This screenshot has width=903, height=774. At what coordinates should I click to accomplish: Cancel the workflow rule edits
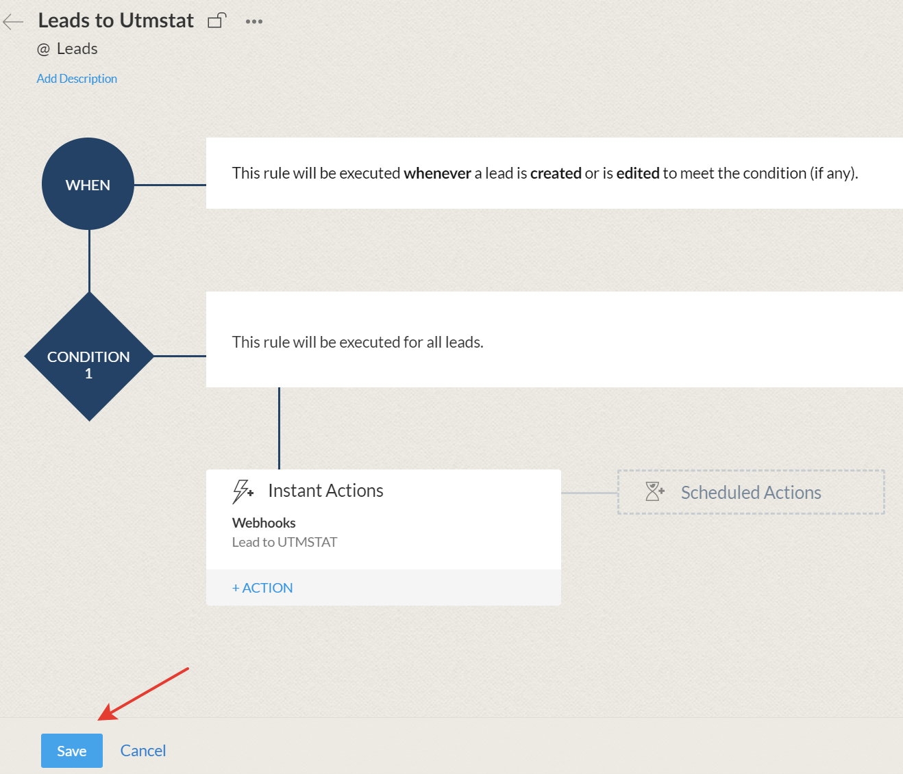pyautogui.click(x=143, y=750)
